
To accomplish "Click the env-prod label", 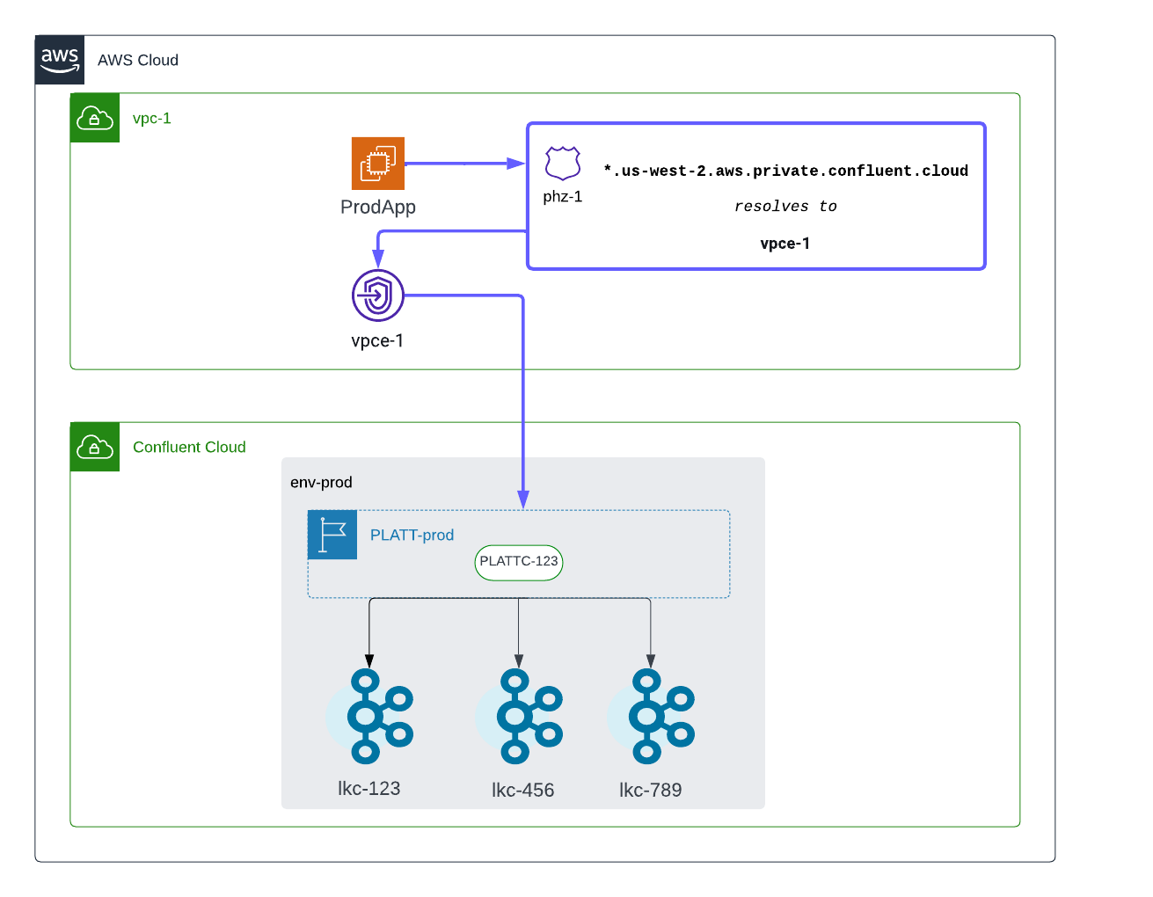I will tap(321, 482).
